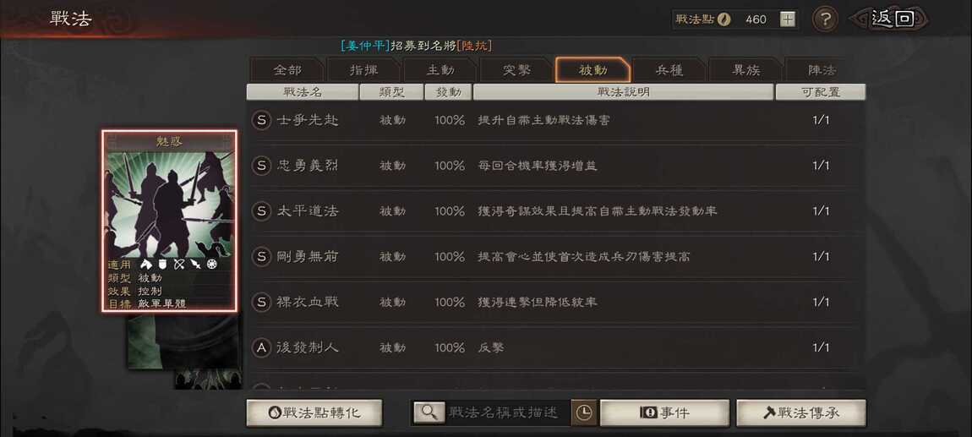
Task: Switch to the 全部 tab
Action: [x=287, y=70]
